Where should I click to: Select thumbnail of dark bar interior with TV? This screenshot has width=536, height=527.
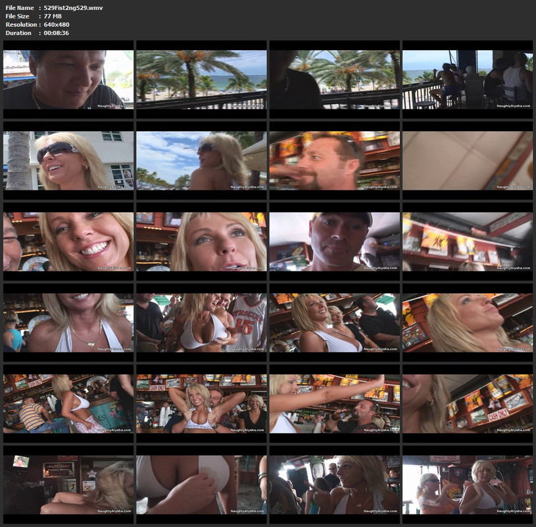click(68, 485)
